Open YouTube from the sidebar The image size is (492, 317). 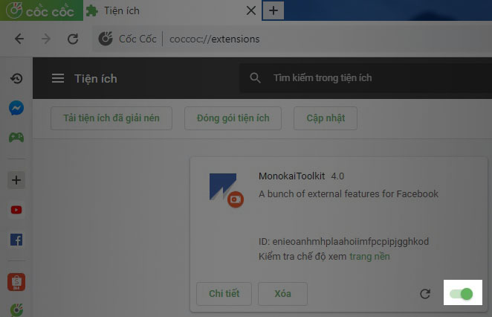click(16, 210)
